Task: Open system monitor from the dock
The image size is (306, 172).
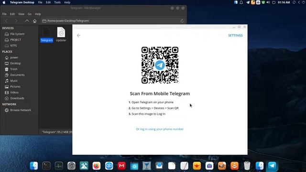Action: pyautogui.click(x=59, y=166)
